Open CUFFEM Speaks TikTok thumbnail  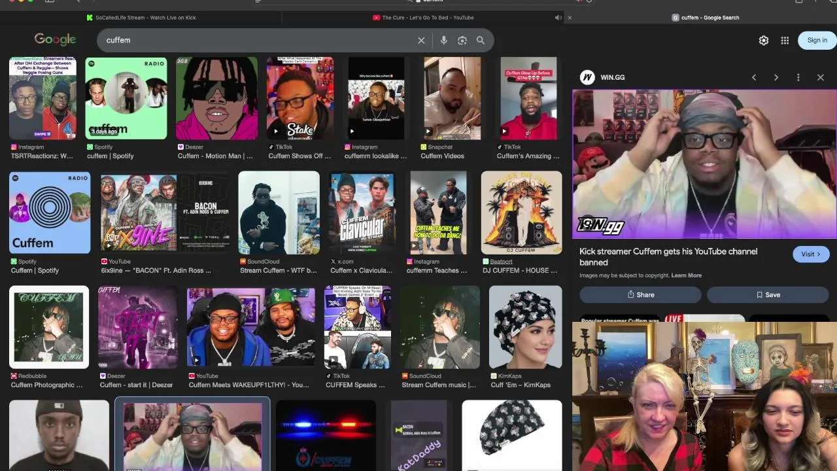(x=358, y=327)
